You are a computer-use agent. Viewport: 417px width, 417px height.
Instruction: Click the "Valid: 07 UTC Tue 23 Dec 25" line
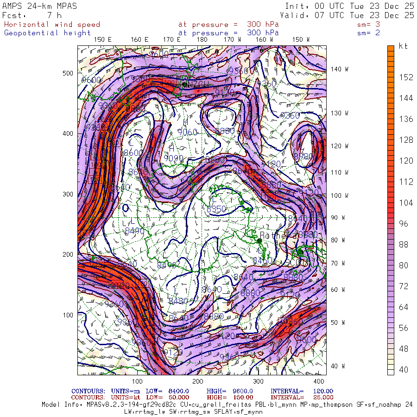[347, 15]
